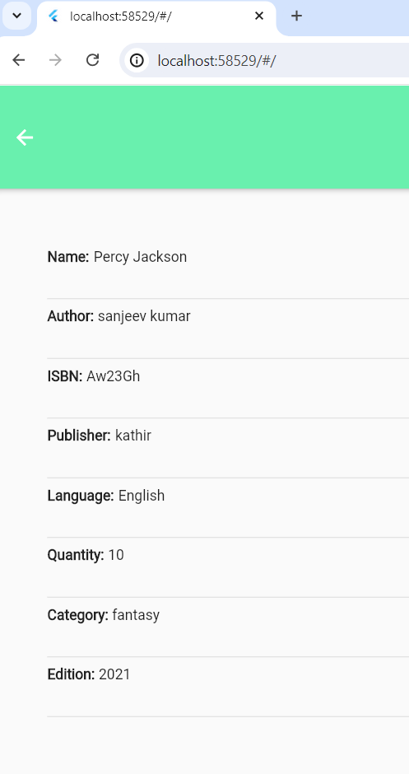The height and width of the screenshot is (774, 409).
Task: Click the browser back navigation arrow
Action: click(x=19, y=60)
